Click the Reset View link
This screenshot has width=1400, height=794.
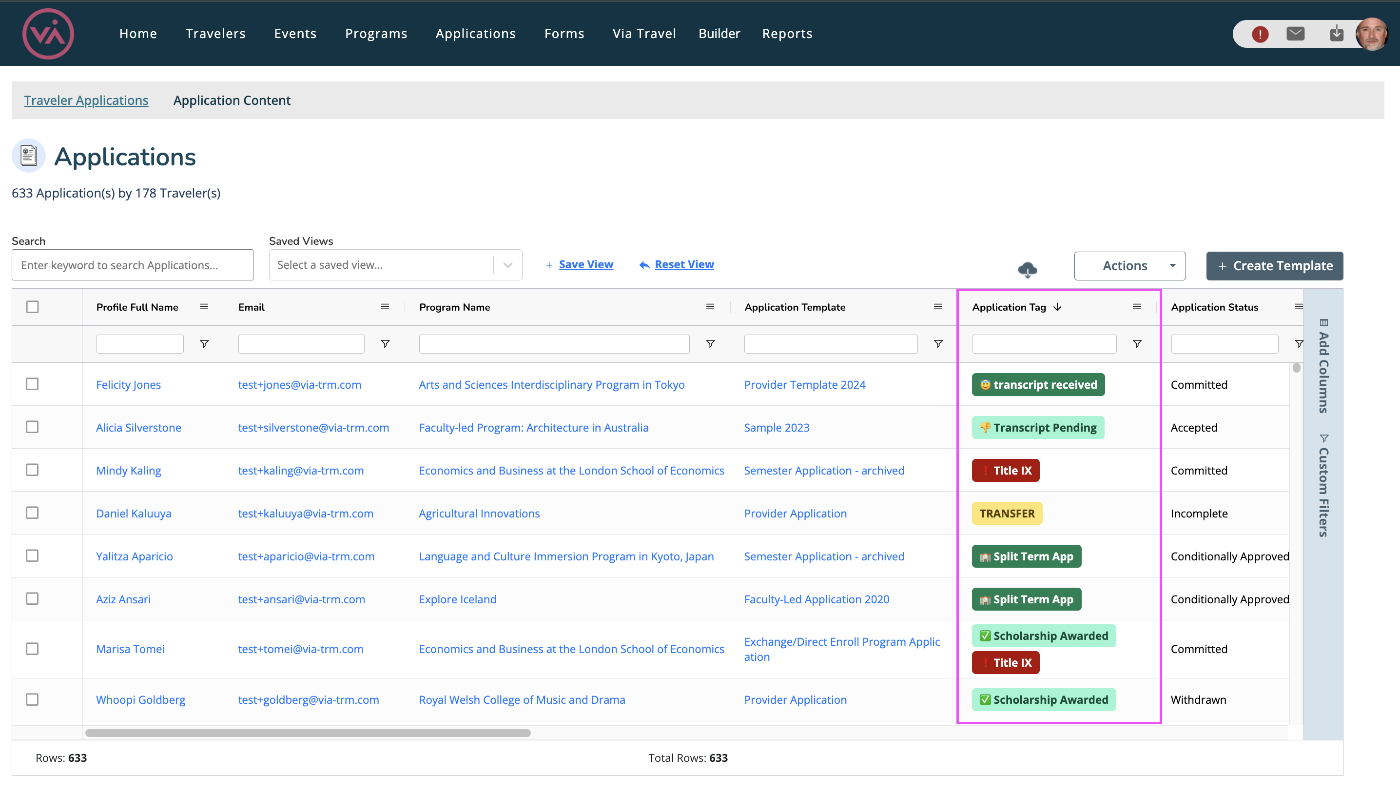tap(683, 264)
